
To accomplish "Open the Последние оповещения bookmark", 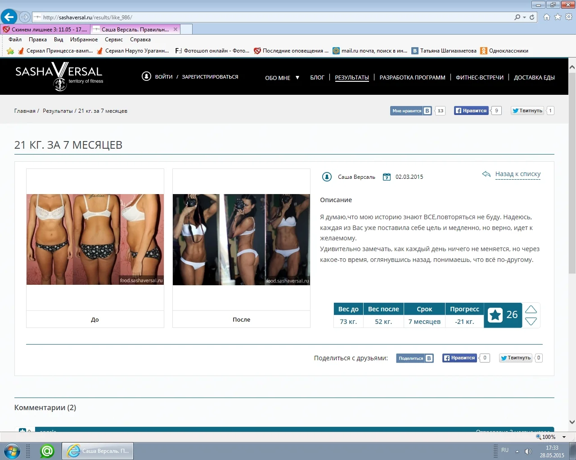I will coord(291,51).
